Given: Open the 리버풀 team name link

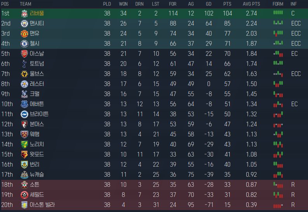Looking at the screenshot, I should click(37, 13).
